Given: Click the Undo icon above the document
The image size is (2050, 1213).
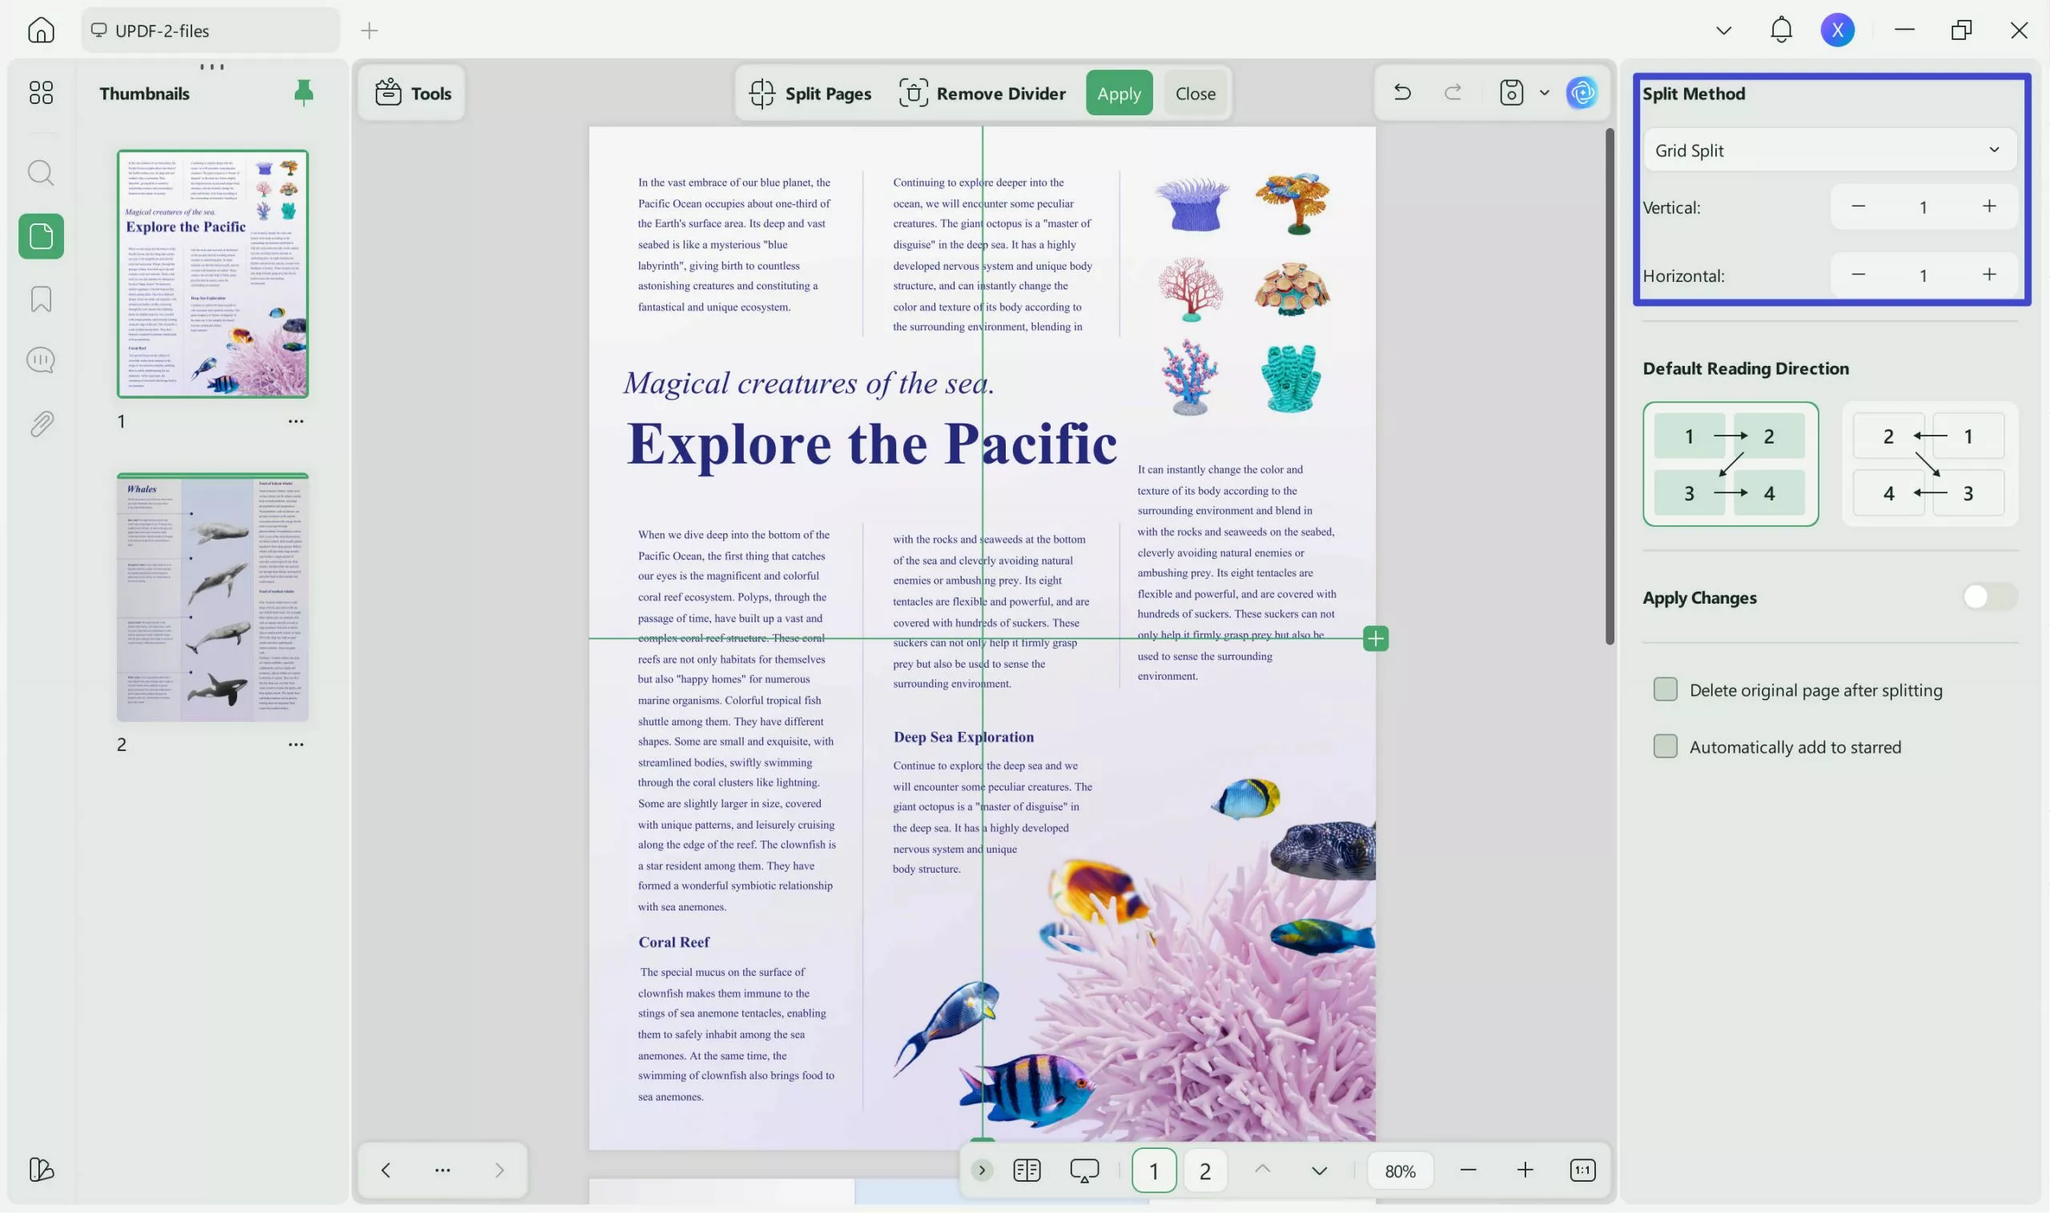Looking at the screenshot, I should (x=1402, y=92).
